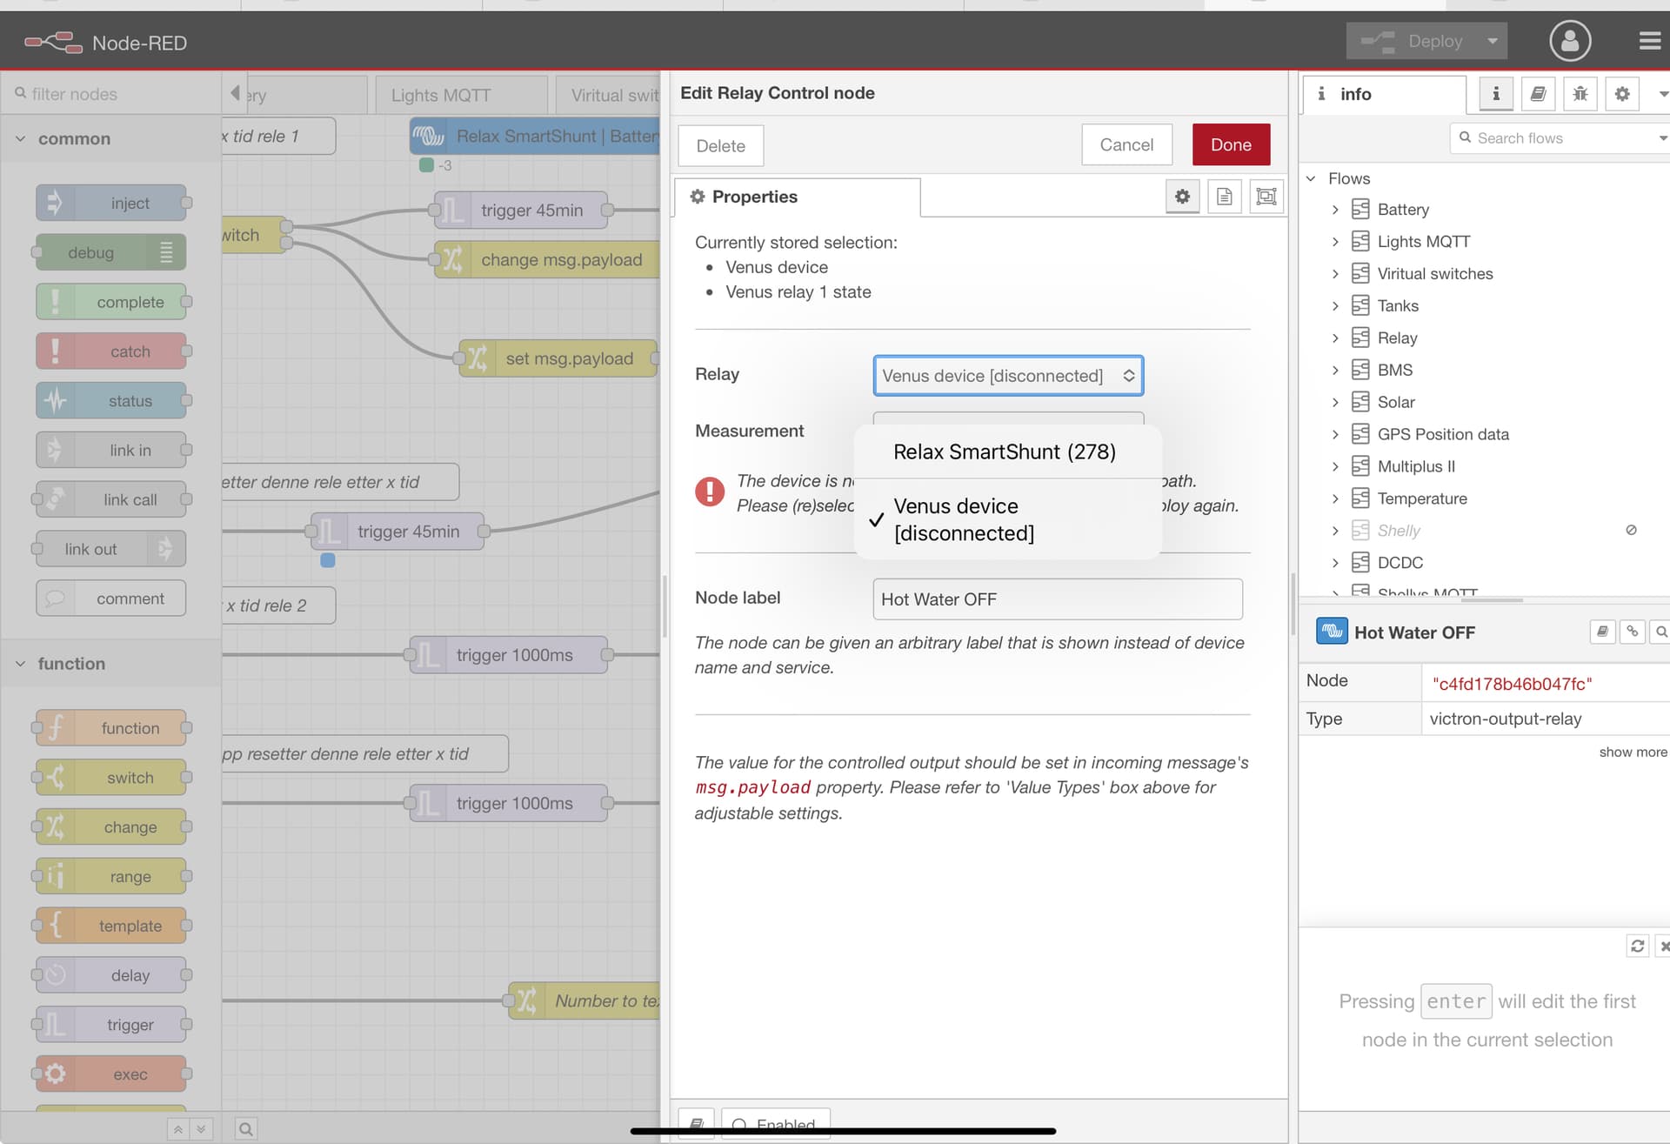Open the help book sidebar tab
Viewport: 1670px width, 1144px height.
(1538, 94)
